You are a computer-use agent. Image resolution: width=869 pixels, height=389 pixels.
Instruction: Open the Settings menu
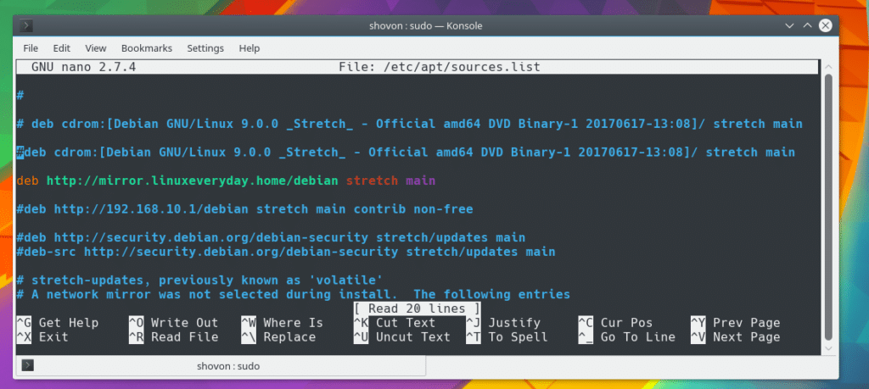click(x=205, y=48)
